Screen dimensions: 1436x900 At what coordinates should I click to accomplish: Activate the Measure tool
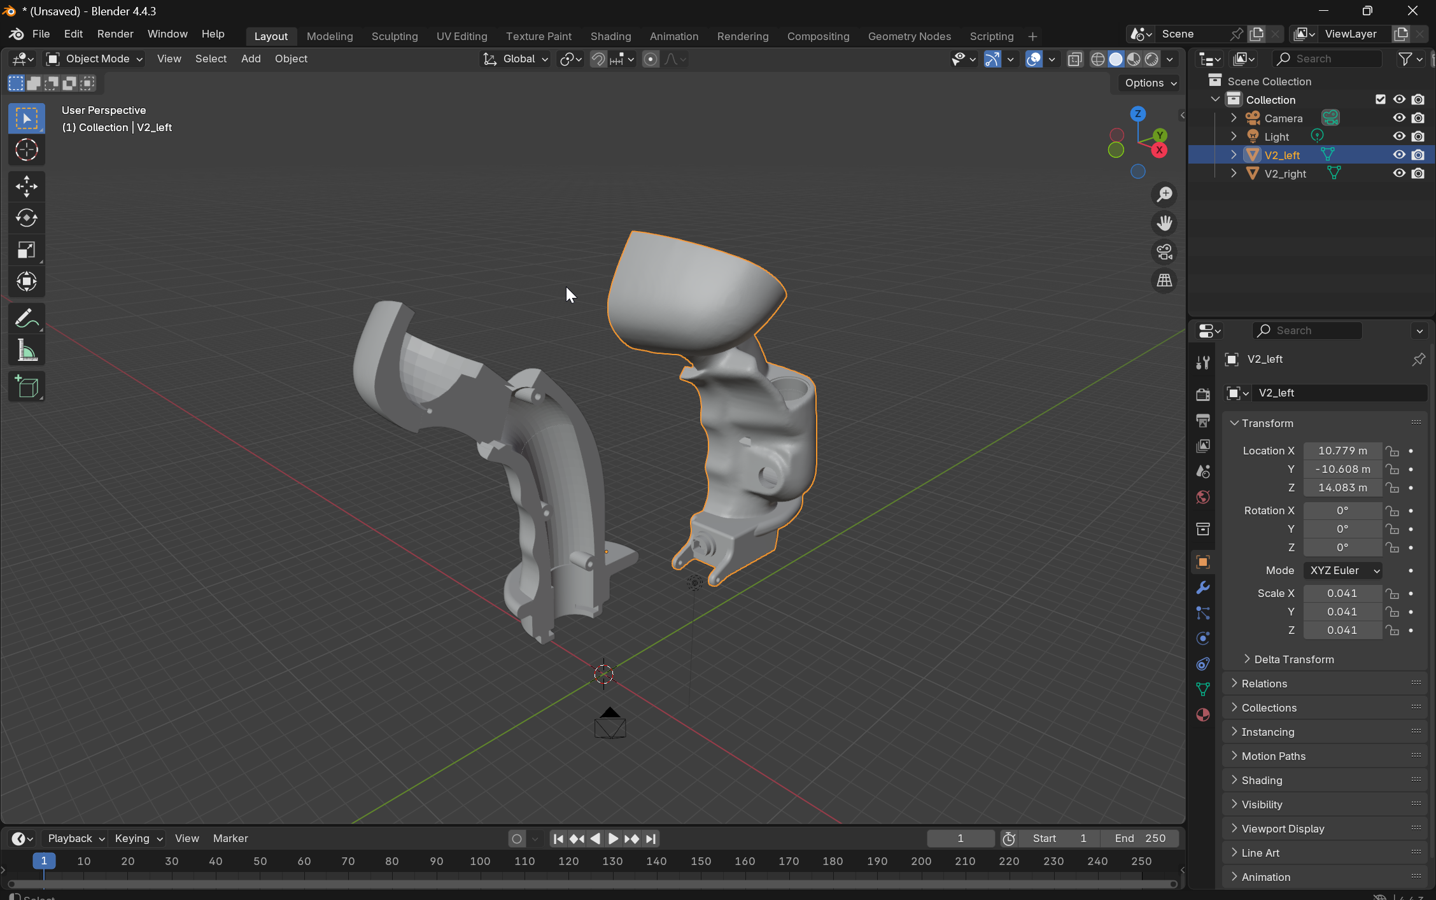(x=26, y=351)
